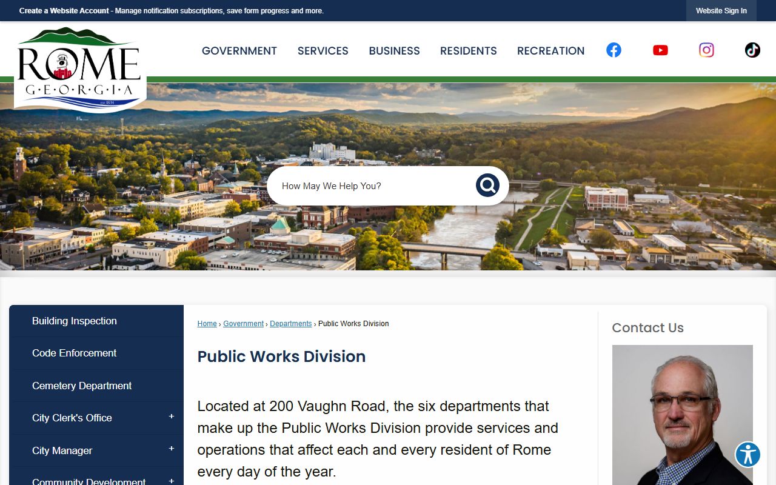Open Code Enforcement in sidebar

96,353
